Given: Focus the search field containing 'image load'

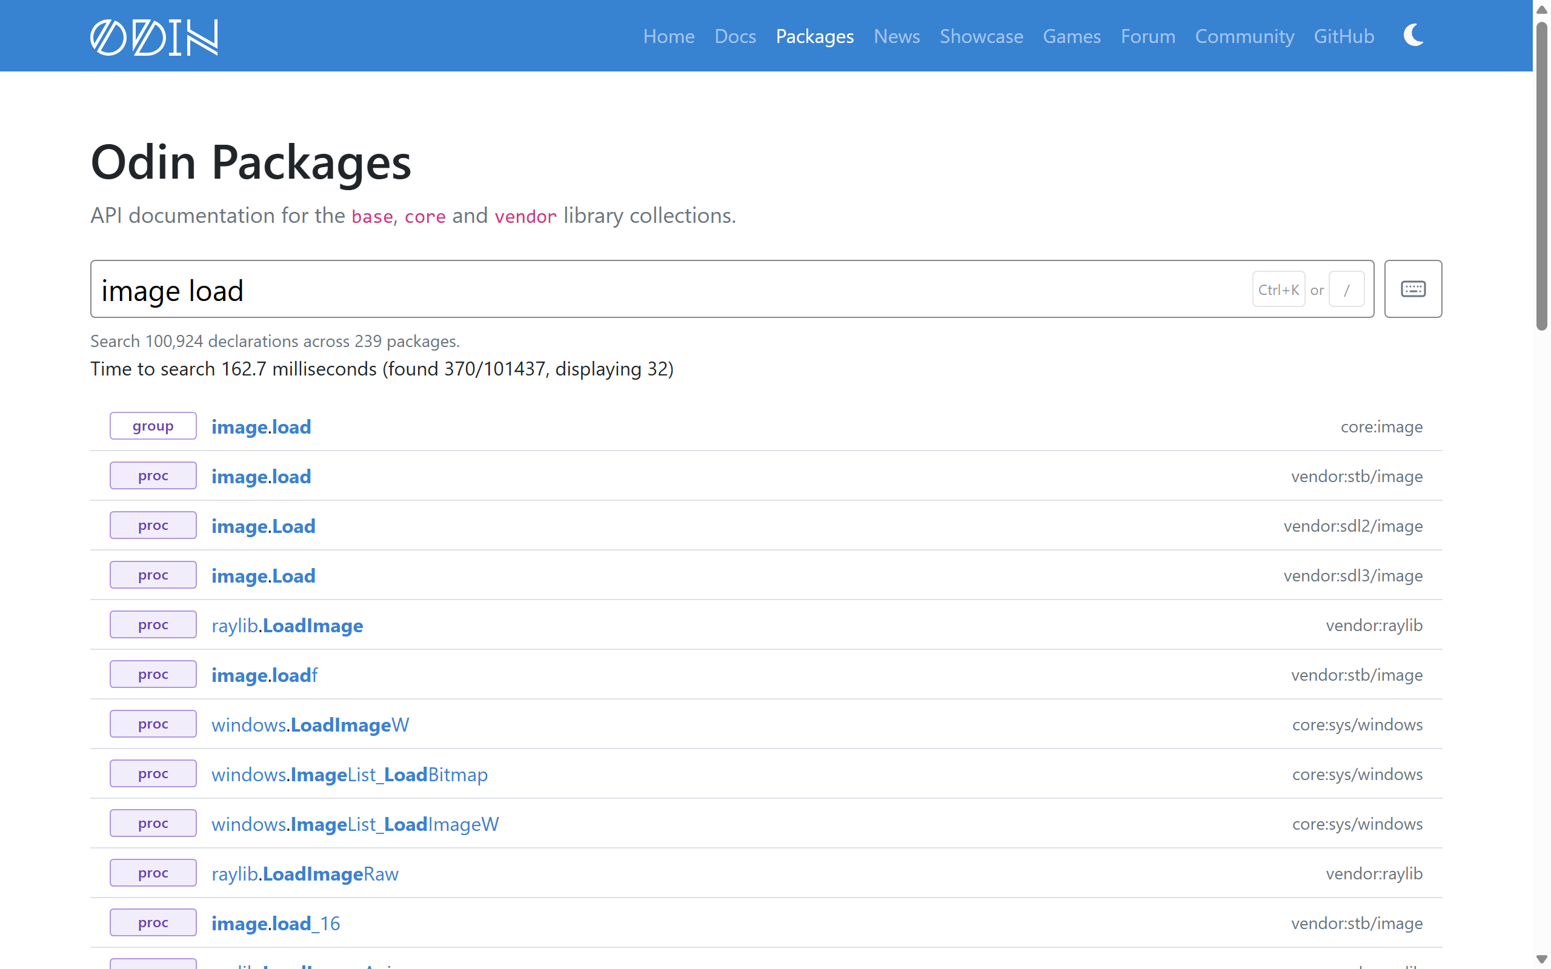Looking at the screenshot, I should tap(732, 289).
